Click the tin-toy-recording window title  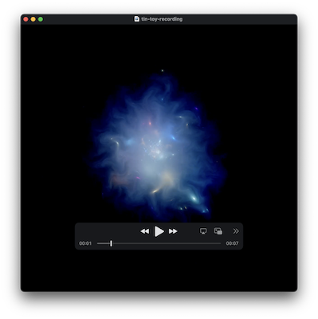(x=162, y=19)
